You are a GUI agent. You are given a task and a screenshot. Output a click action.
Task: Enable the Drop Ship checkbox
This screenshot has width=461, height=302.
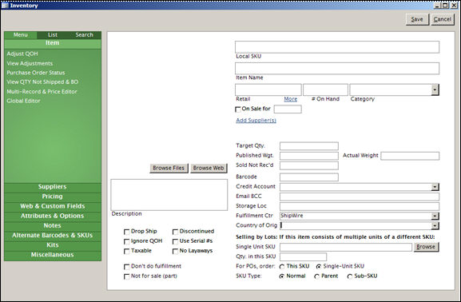[127, 232]
